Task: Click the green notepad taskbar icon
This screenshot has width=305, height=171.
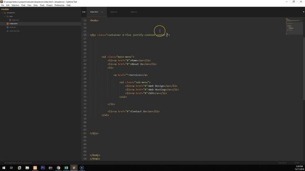Action: coord(19,168)
